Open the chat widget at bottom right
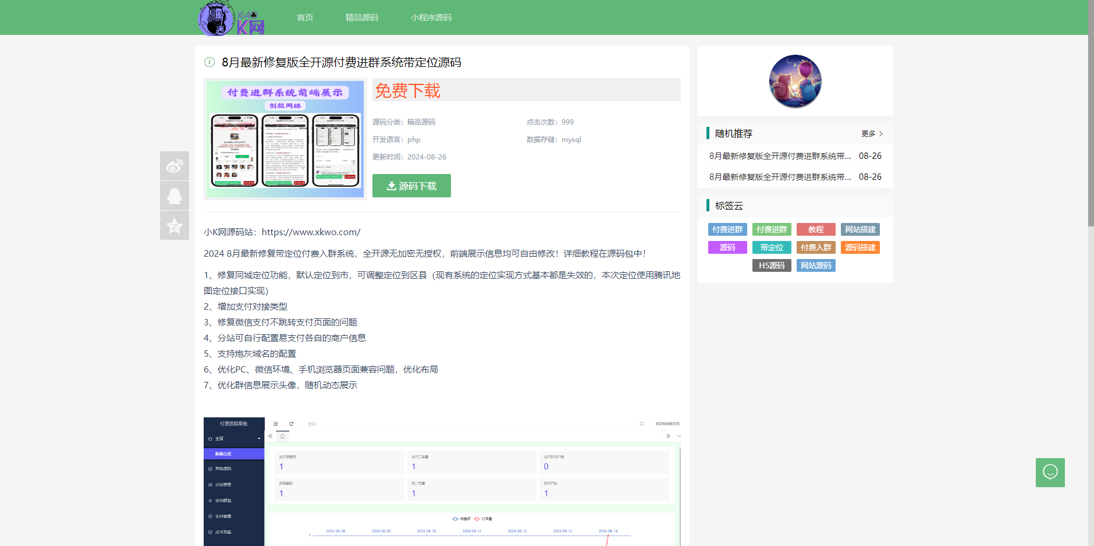This screenshot has width=1094, height=546. tap(1050, 473)
